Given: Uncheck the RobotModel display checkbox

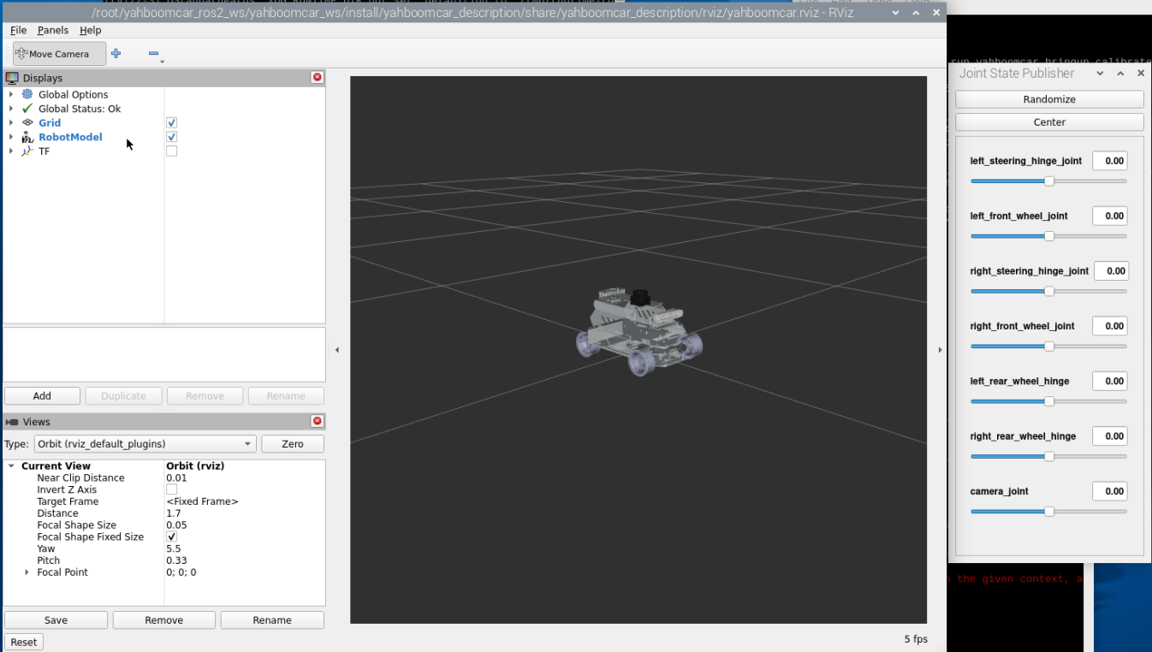Looking at the screenshot, I should point(172,137).
